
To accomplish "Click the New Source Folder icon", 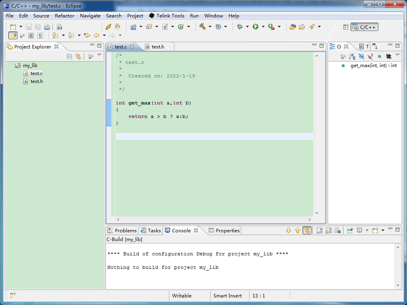I will click(x=149, y=27).
